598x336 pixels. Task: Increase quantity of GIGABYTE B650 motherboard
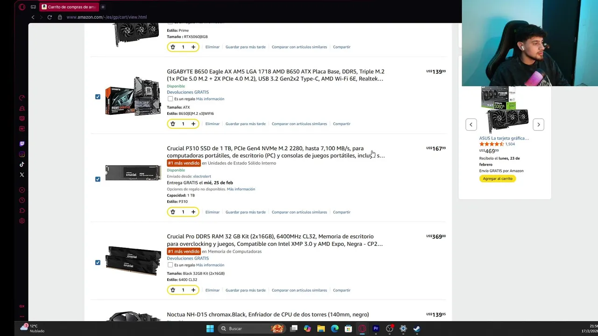(193, 124)
